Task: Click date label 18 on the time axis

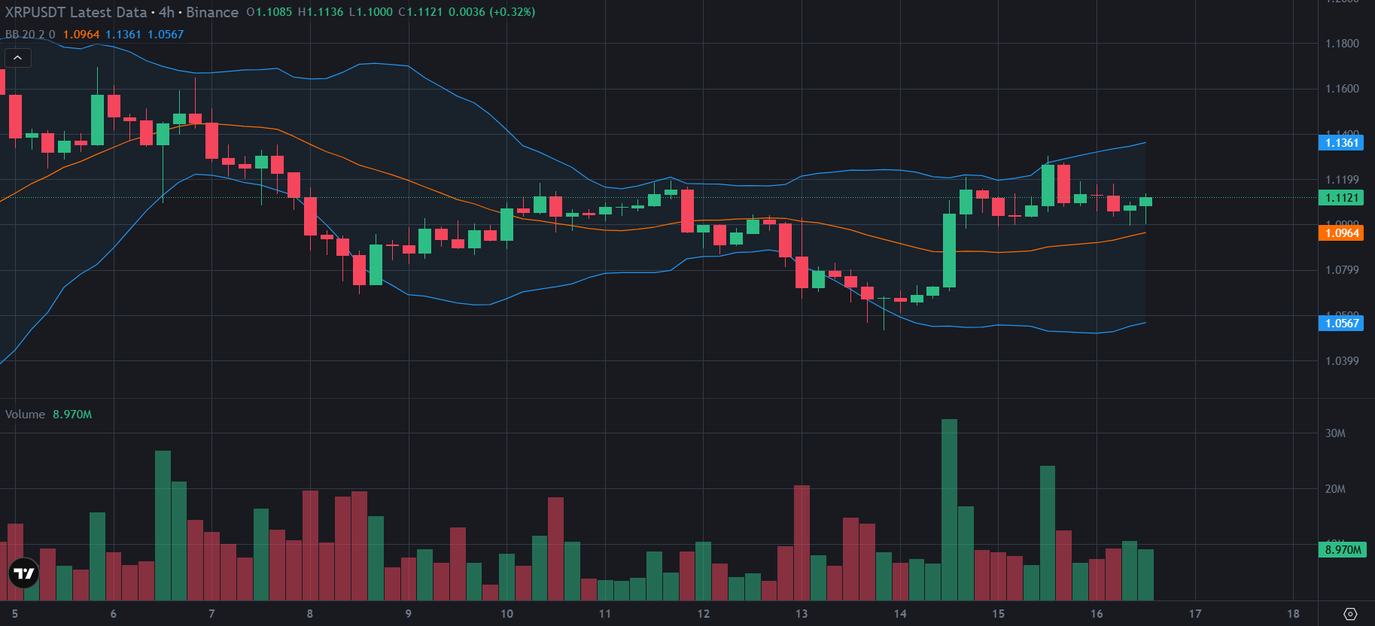Action: (x=1294, y=614)
